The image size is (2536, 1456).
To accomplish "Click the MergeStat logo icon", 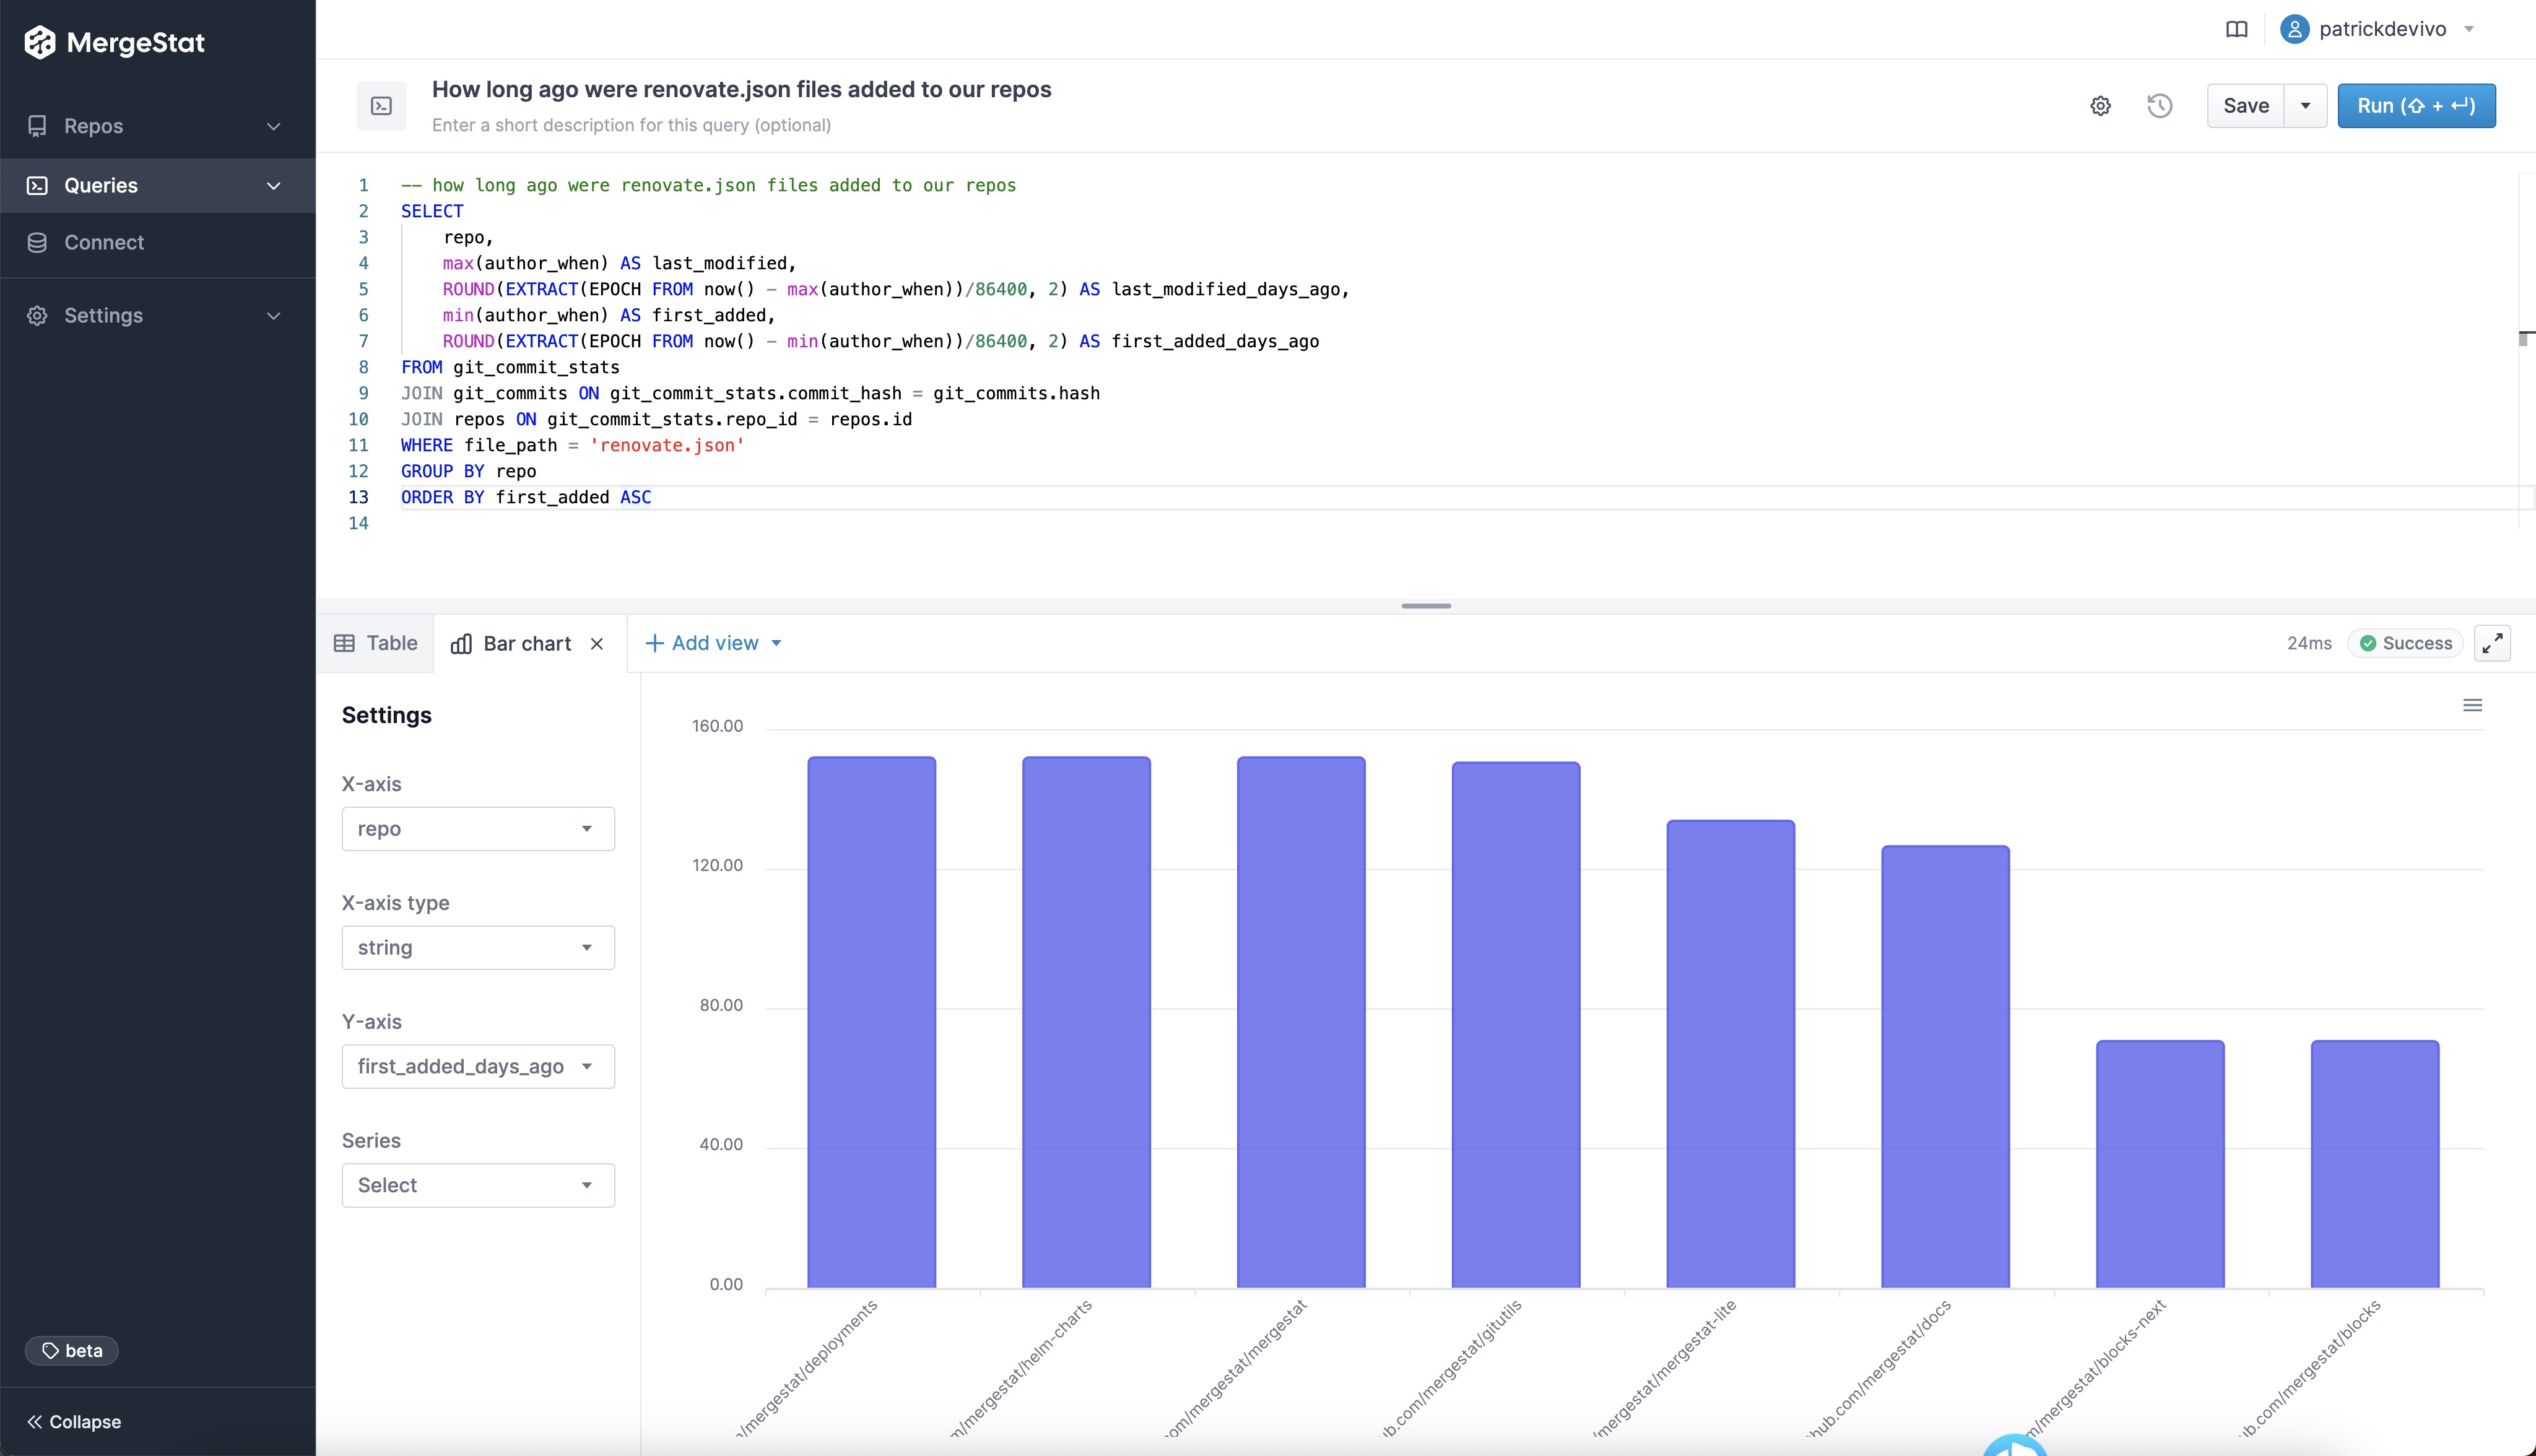I will click(40, 42).
